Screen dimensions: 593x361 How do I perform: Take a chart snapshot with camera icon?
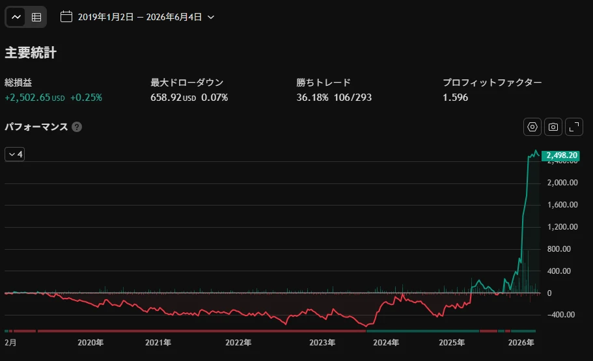pos(553,127)
